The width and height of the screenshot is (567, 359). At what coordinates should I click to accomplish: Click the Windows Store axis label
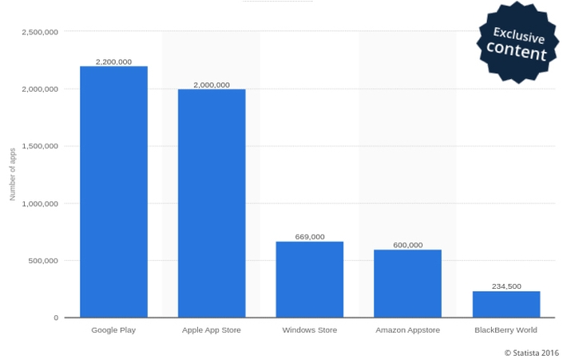click(x=310, y=330)
